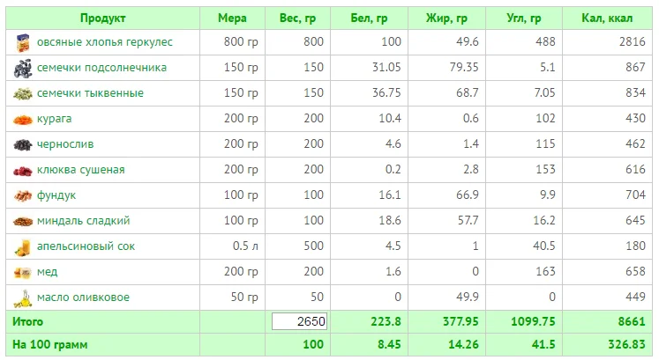
Task: Select per-100g protein 8.45
Action: point(389,344)
